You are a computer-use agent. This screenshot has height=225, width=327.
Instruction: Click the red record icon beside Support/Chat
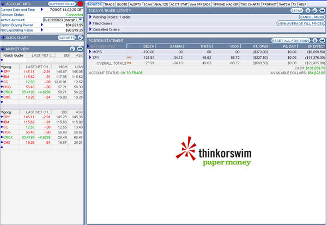point(80,3)
